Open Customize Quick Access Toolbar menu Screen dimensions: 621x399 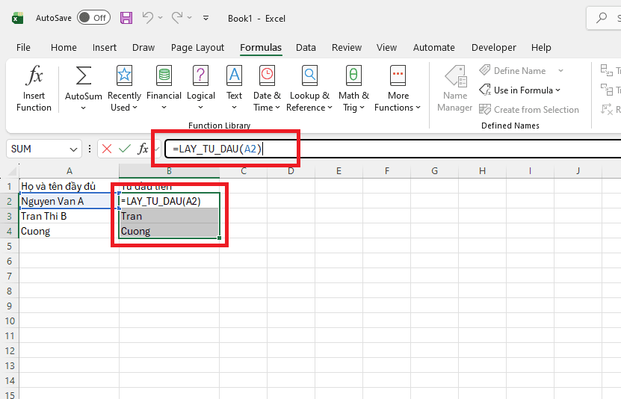206,18
